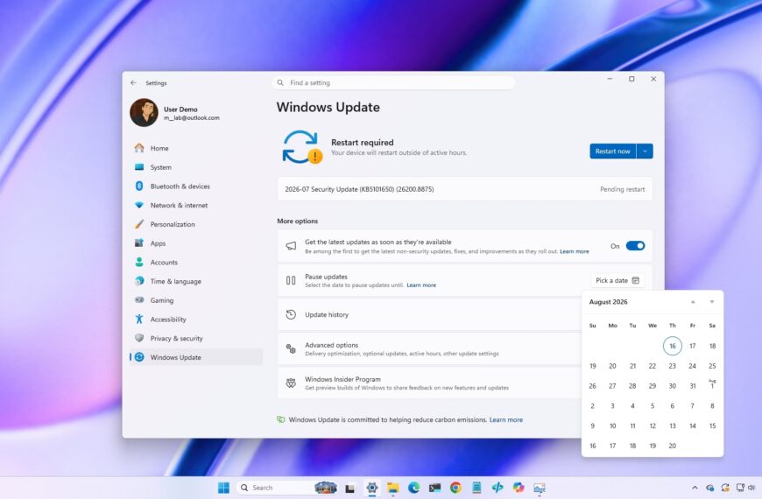The width and height of the screenshot is (762, 499).
Task: Click the Windows Update sidebar icon
Action: coord(139,357)
